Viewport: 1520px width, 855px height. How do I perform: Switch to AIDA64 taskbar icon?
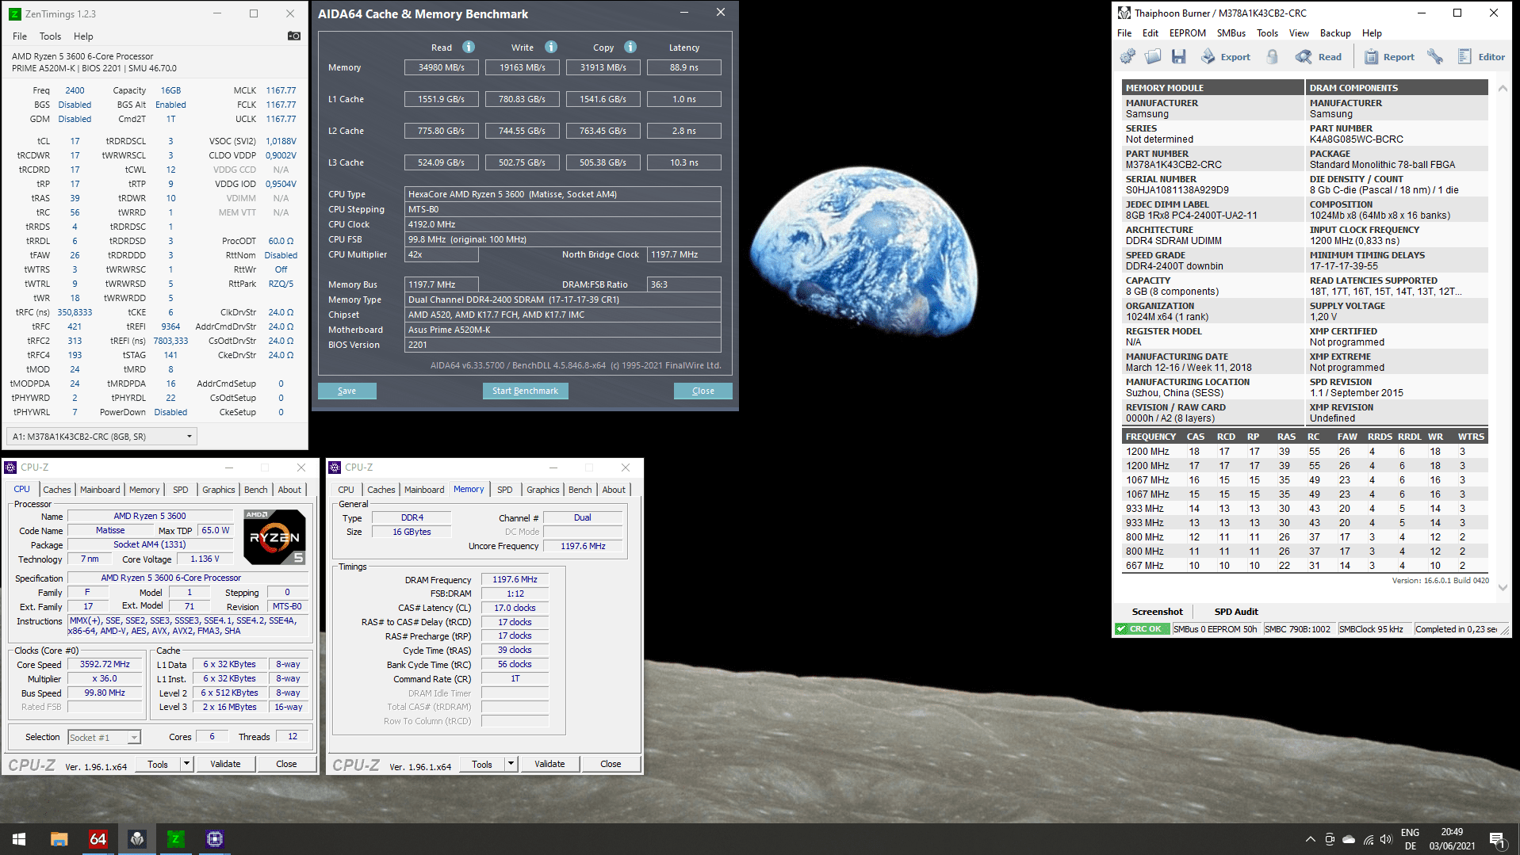(x=98, y=839)
